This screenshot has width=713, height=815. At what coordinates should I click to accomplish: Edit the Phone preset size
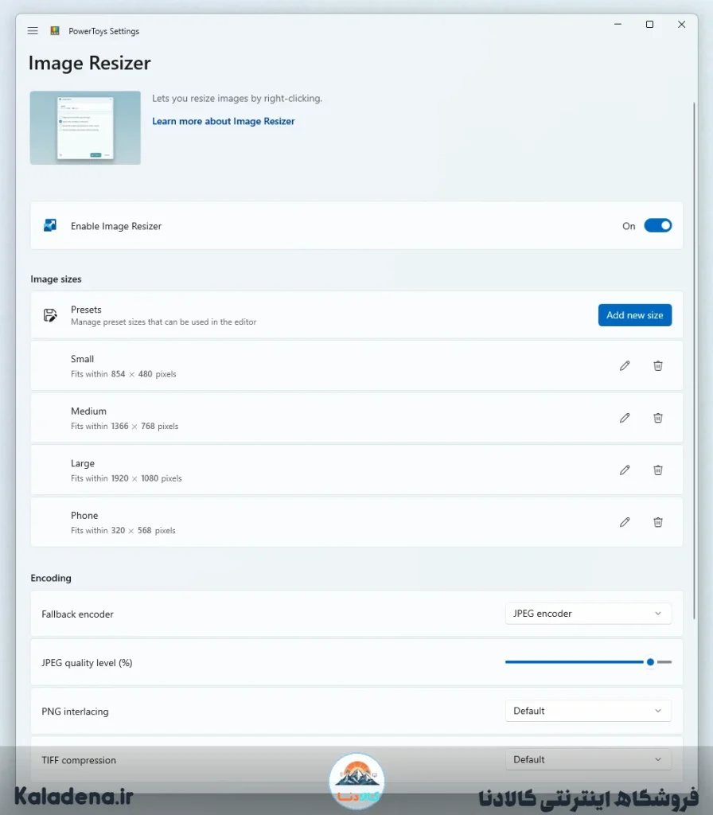tap(625, 522)
